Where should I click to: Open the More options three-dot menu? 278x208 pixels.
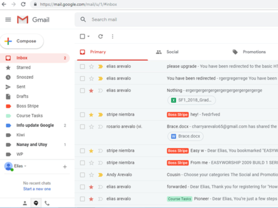(112, 36)
